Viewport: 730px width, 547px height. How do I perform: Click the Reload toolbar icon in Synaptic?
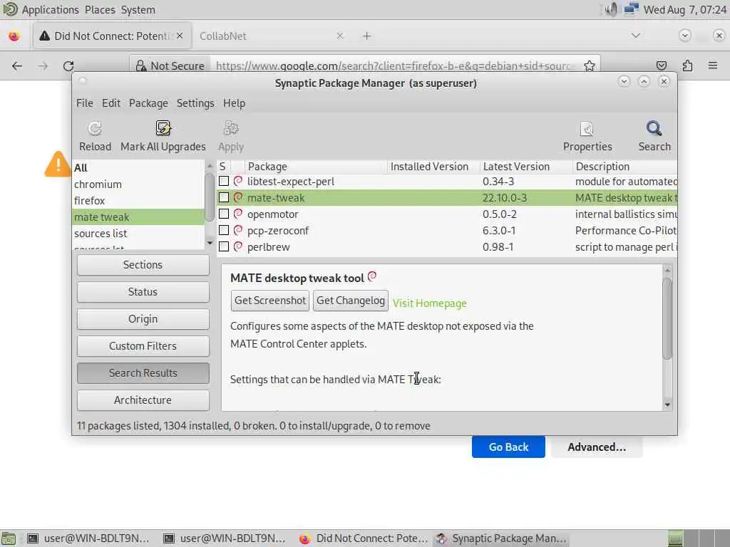click(95, 128)
